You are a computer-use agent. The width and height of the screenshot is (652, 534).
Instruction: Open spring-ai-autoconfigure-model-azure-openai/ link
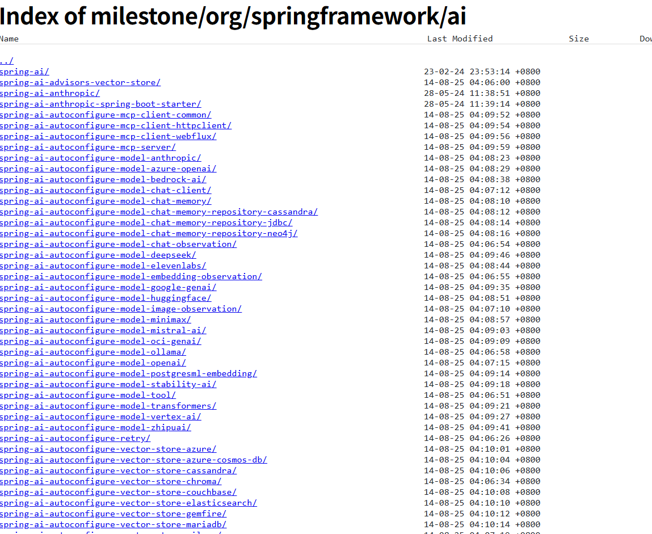pos(108,169)
